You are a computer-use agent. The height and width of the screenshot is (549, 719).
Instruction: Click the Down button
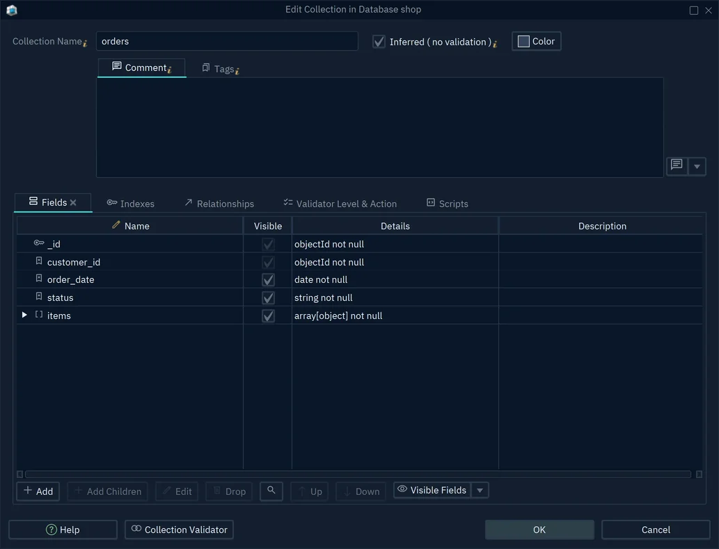click(x=361, y=491)
